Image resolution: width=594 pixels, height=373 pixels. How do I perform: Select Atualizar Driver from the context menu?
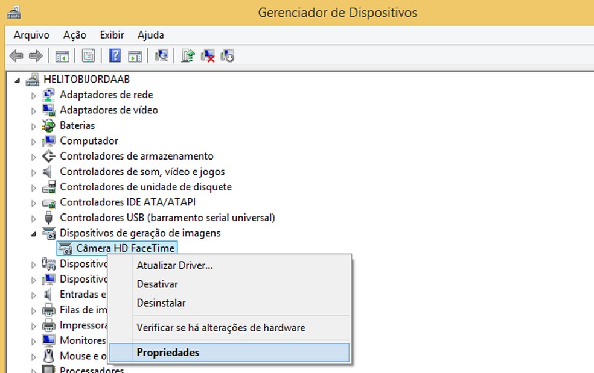175,265
